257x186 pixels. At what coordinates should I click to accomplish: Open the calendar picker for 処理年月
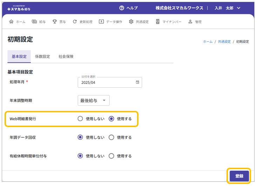137,82
